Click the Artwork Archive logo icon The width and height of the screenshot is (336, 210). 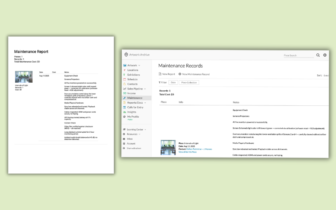pyautogui.click(x=126, y=55)
